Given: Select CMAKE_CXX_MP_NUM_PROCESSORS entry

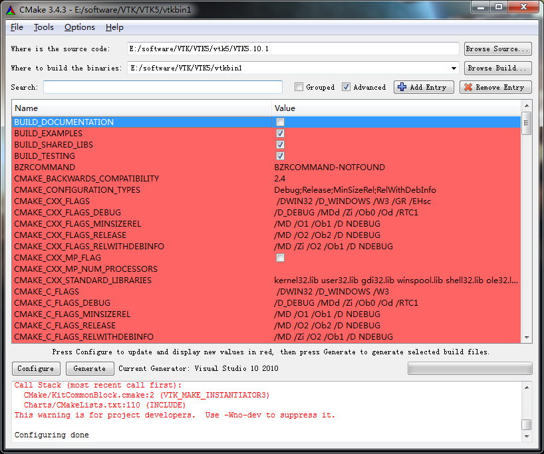Looking at the screenshot, I should 86,269.
